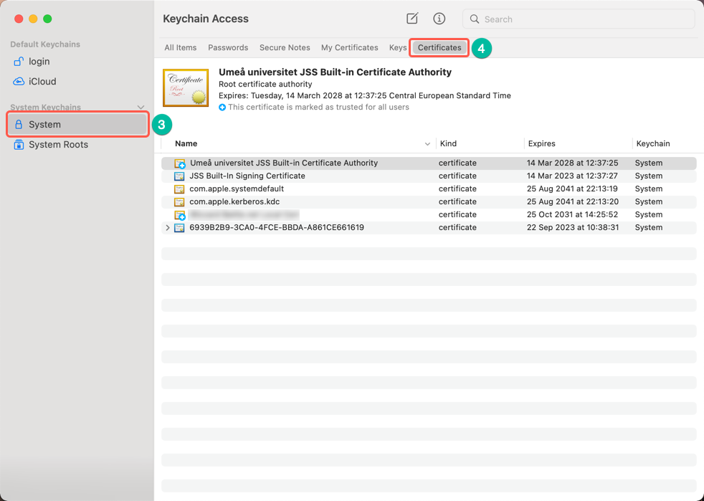Image resolution: width=704 pixels, height=501 pixels.
Task: Click 'Root certificate authority' detail text
Action: point(265,85)
